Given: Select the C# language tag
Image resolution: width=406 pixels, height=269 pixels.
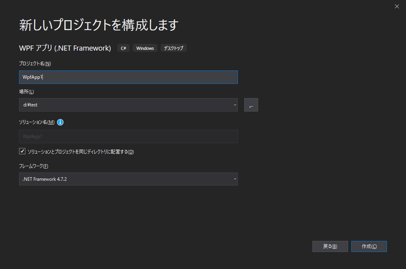Looking at the screenshot, I should 123,48.
